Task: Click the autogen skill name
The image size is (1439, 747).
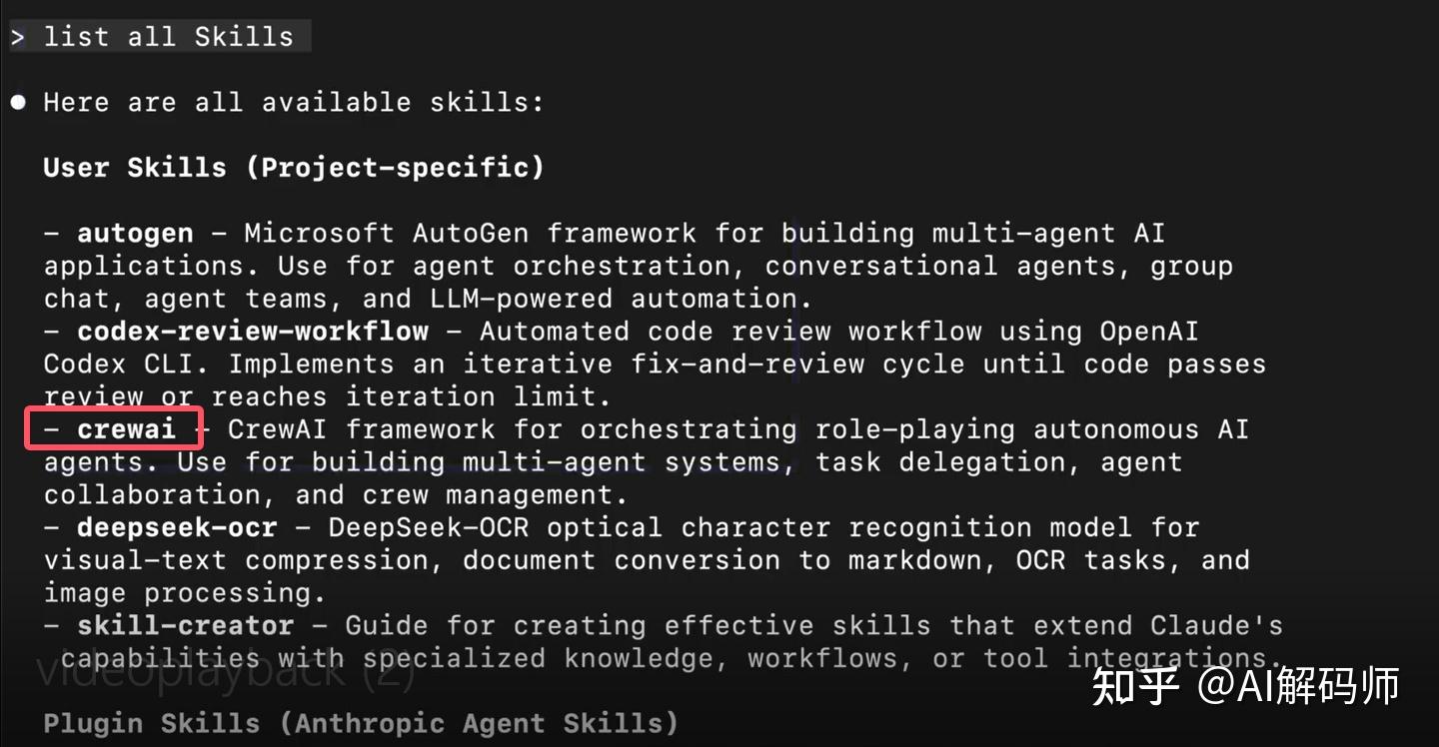Action: click(x=135, y=233)
